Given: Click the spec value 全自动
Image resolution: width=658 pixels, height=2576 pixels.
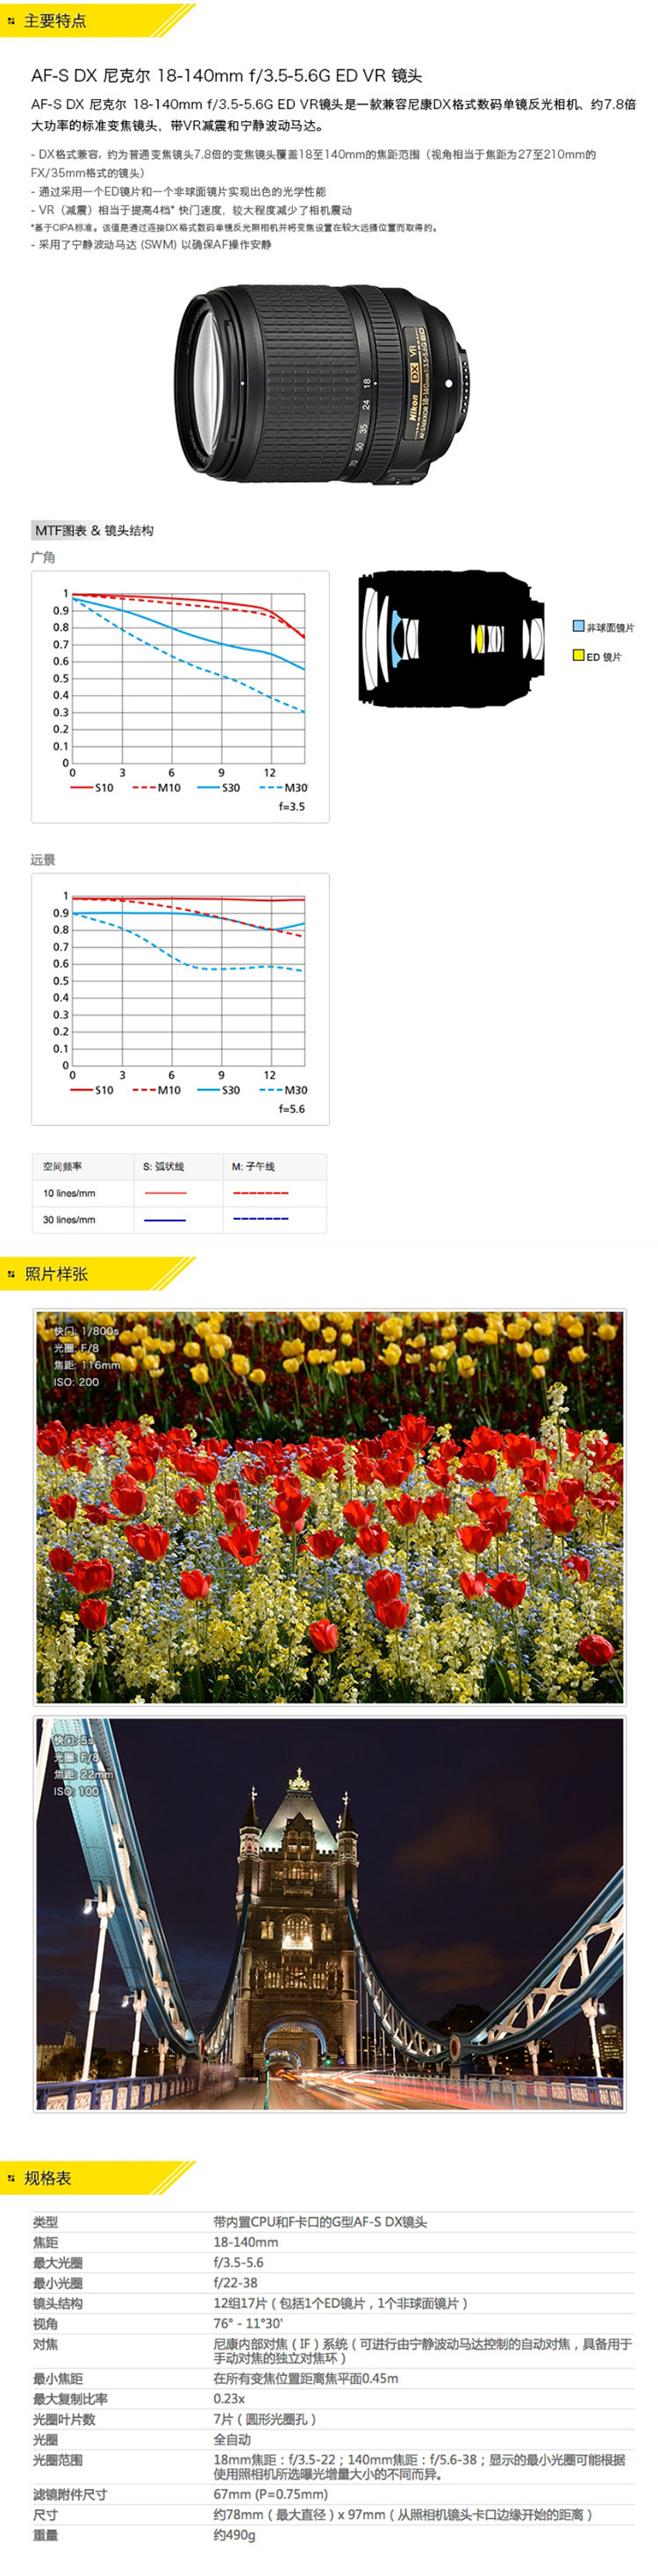Looking at the screenshot, I should click(232, 2440).
